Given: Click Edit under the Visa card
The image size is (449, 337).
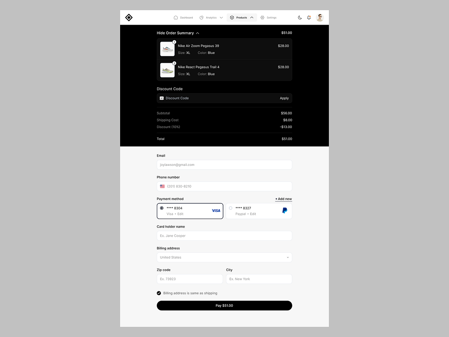Looking at the screenshot, I should (x=180, y=214).
